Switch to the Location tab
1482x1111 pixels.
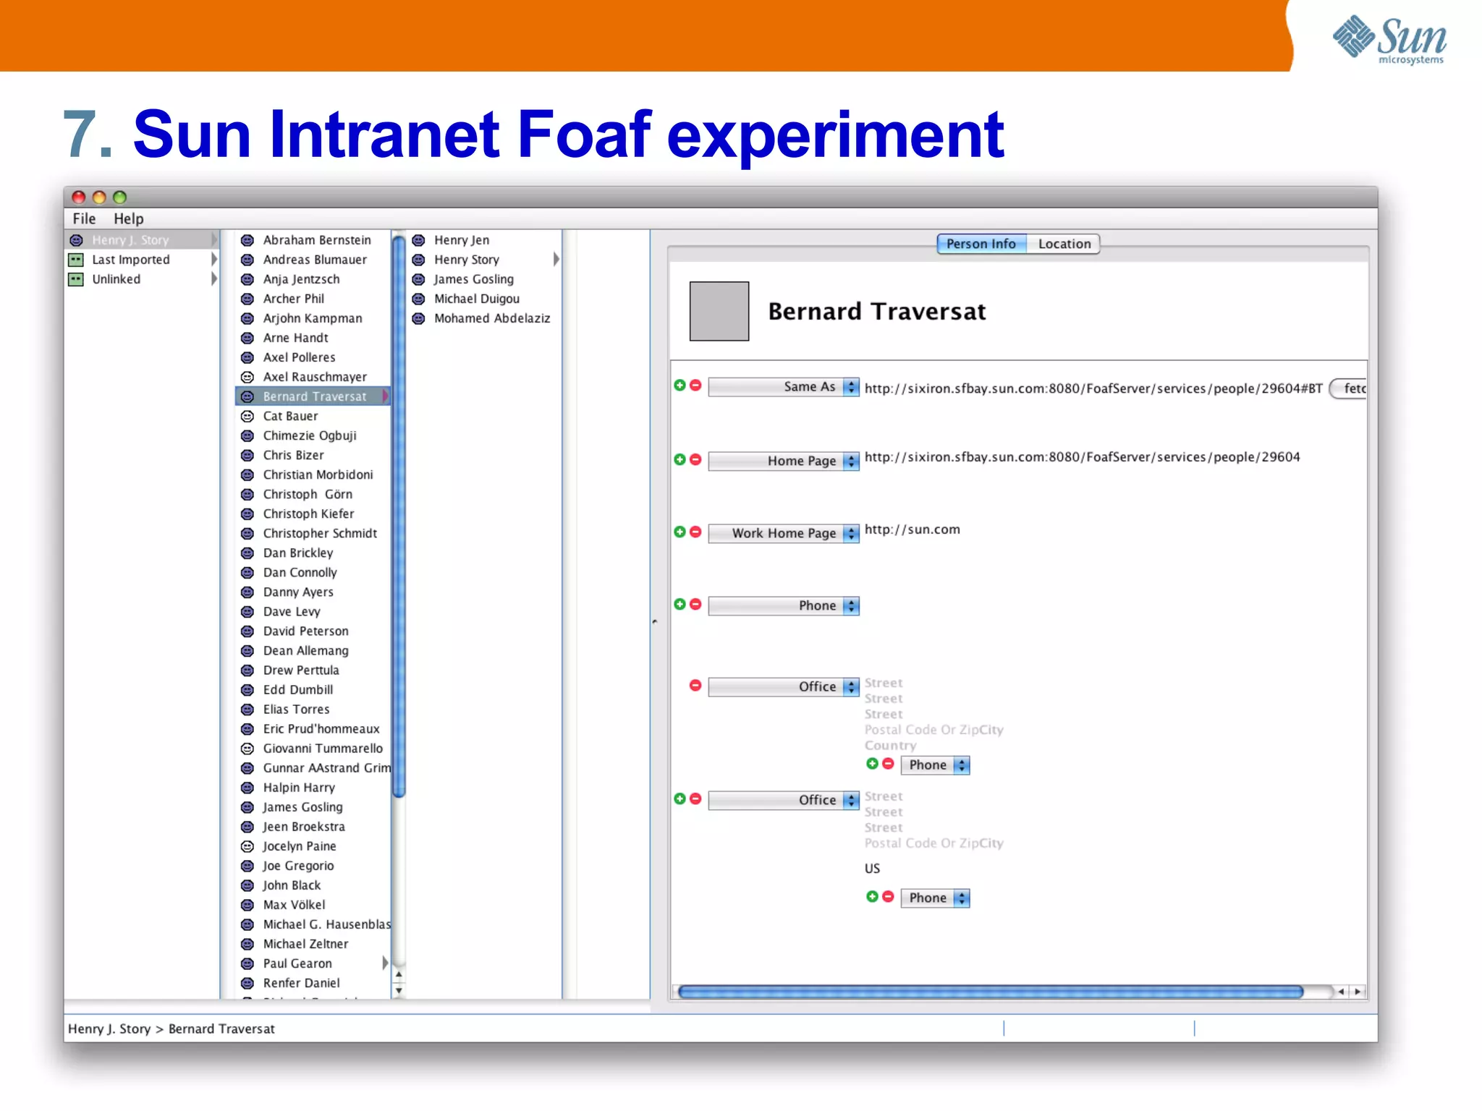[1063, 244]
